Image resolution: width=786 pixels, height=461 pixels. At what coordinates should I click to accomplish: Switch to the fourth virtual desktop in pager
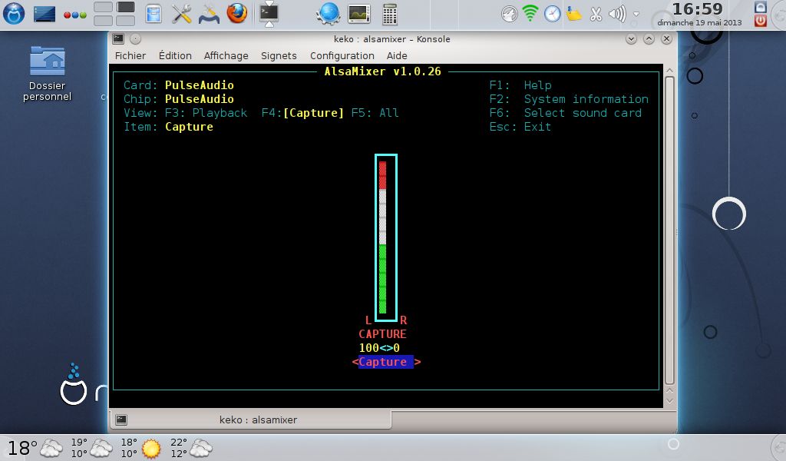(125, 21)
